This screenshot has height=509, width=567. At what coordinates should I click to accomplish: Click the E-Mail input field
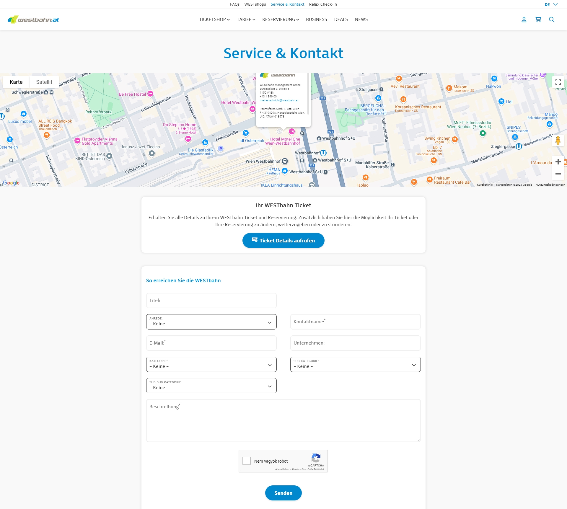(x=211, y=343)
